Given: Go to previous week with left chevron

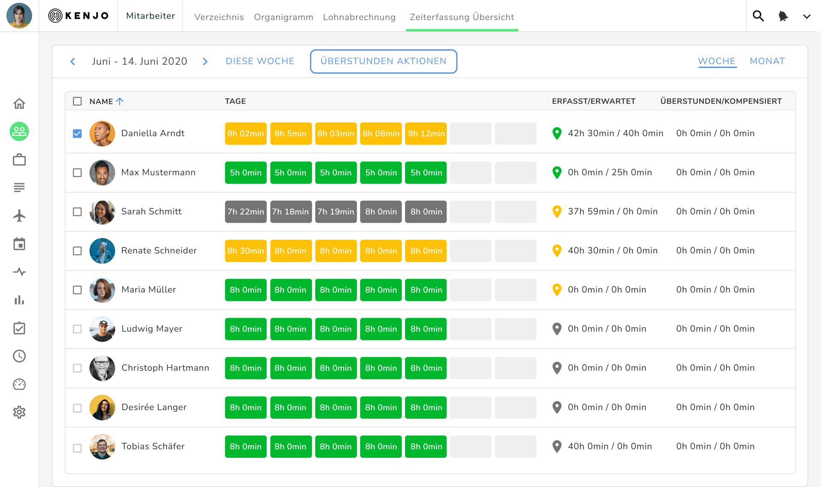Looking at the screenshot, I should [73, 62].
